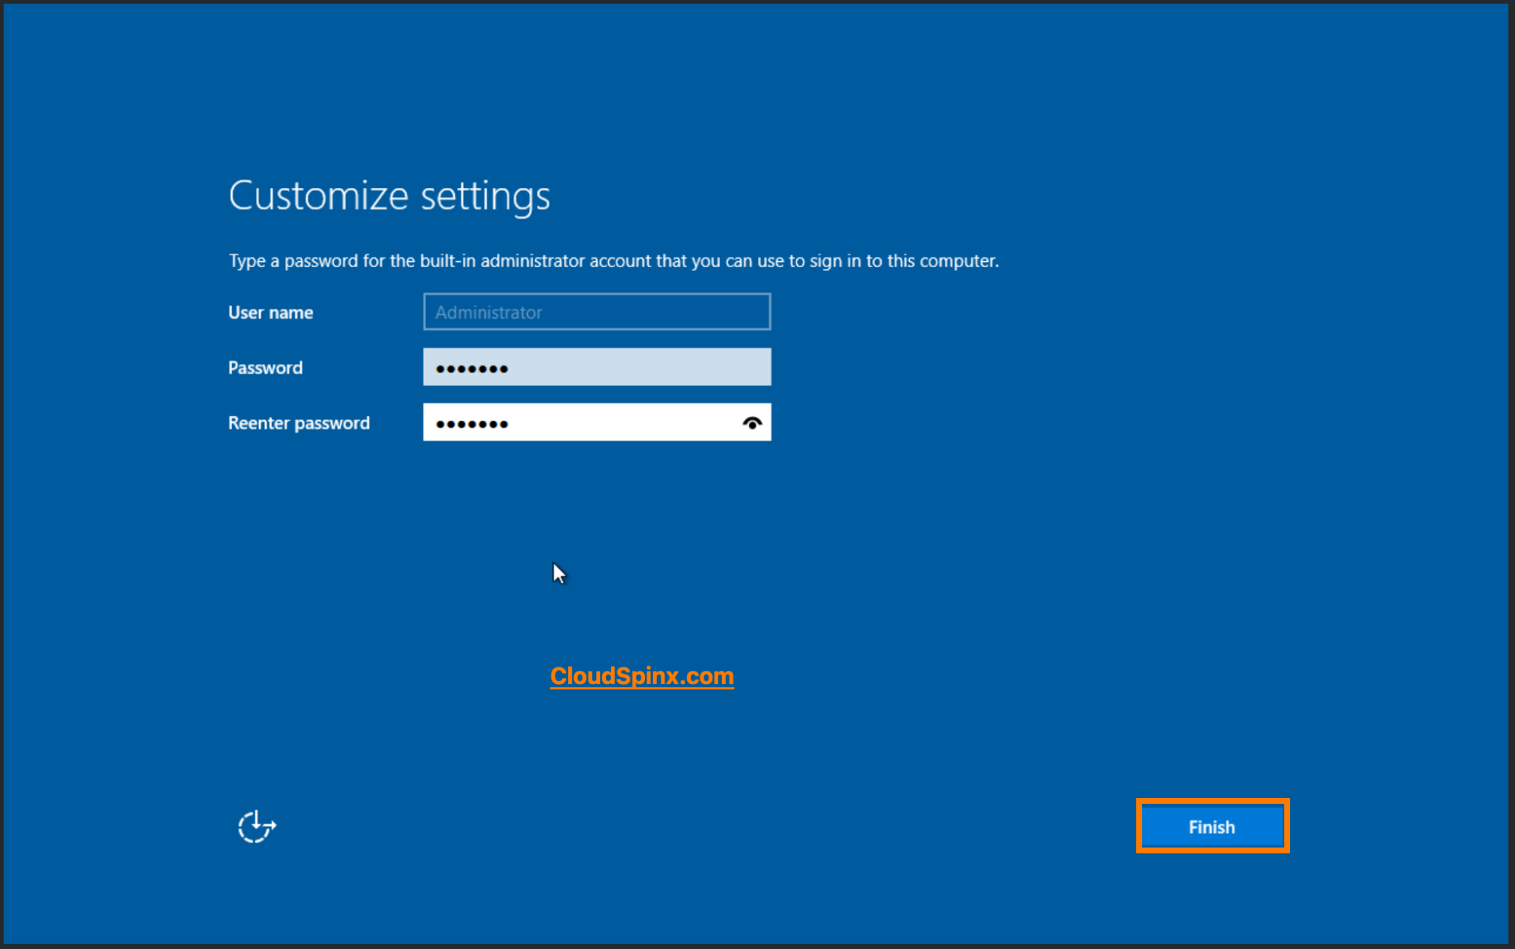
Task: Click the Finish button inside the orange highlight
Action: [1212, 826]
